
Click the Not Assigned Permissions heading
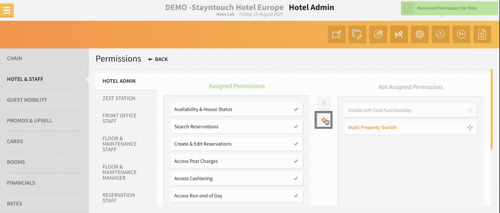411,87
